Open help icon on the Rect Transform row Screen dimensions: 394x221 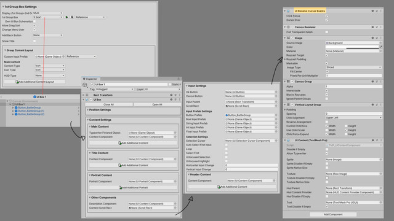[x=171, y=95]
